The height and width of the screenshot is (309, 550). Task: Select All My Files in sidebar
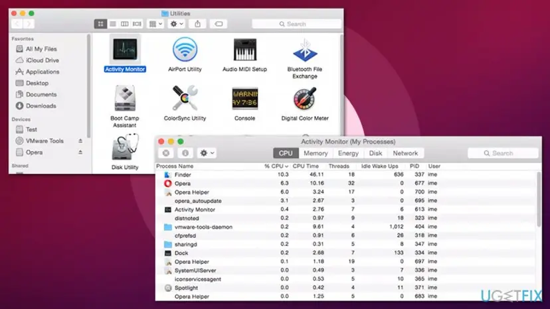pos(41,49)
